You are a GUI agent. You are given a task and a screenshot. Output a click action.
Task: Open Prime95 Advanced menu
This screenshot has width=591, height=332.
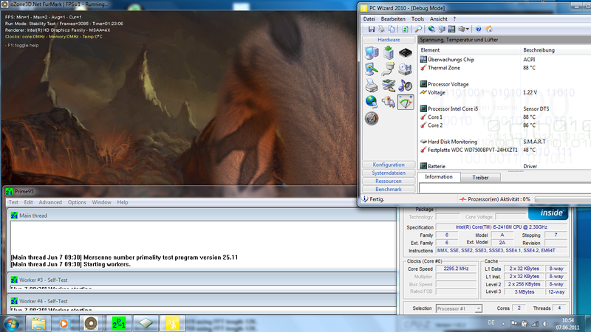pyautogui.click(x=50, y=202)
